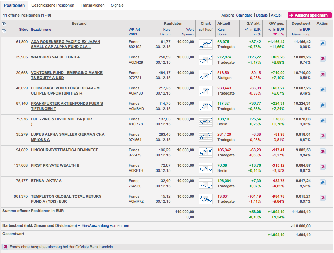334x253 pixels.
Task: Click the pink arrow icon in the footer legend
Action: tap(5, 247)
